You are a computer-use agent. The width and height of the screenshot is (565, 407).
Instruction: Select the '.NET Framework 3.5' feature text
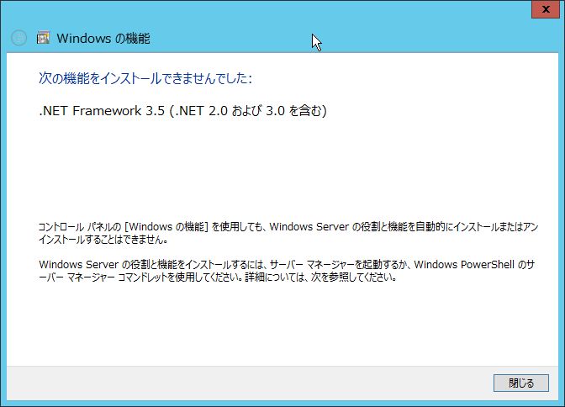(x=182, y=111)
